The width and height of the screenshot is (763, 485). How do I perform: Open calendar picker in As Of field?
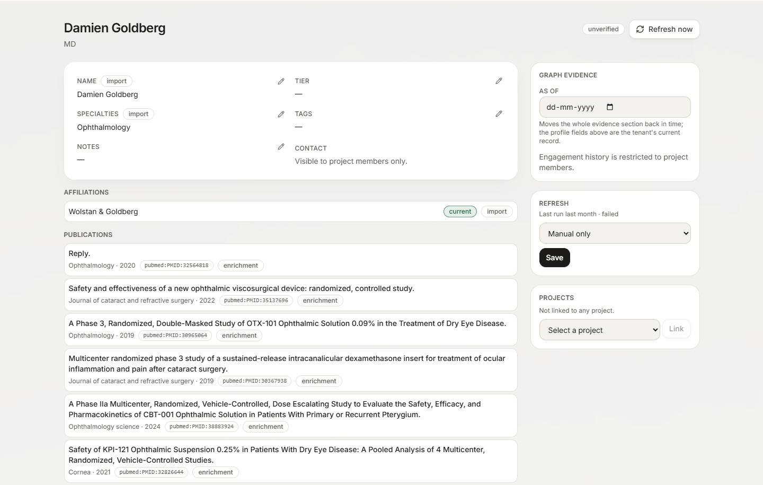tap(610, 107)
